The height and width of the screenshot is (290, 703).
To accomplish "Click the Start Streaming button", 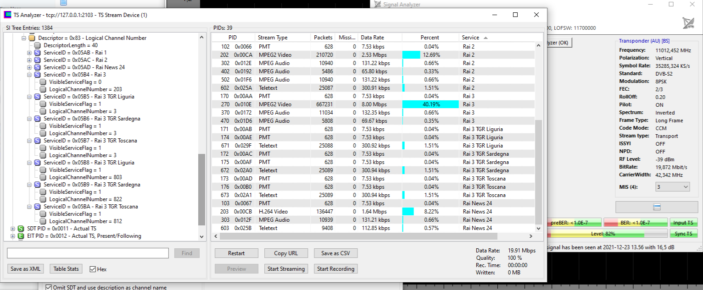I will tap(286, 269).
